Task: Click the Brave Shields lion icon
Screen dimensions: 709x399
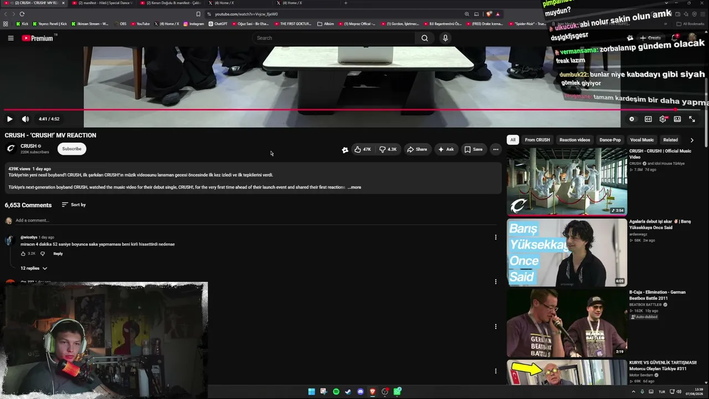Action: (489, 14)
